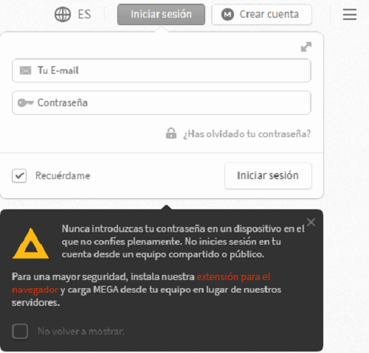Screen dimensions: 369x353
Task: Click the globe language icon
Action: tap(63, 14)
